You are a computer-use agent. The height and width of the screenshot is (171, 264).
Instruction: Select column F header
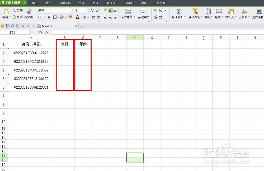pyautogui.click(x=135, y=38)
